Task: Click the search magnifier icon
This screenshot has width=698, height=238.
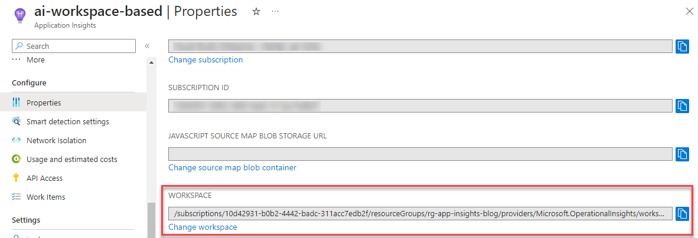Action: (x=19, y=46)
